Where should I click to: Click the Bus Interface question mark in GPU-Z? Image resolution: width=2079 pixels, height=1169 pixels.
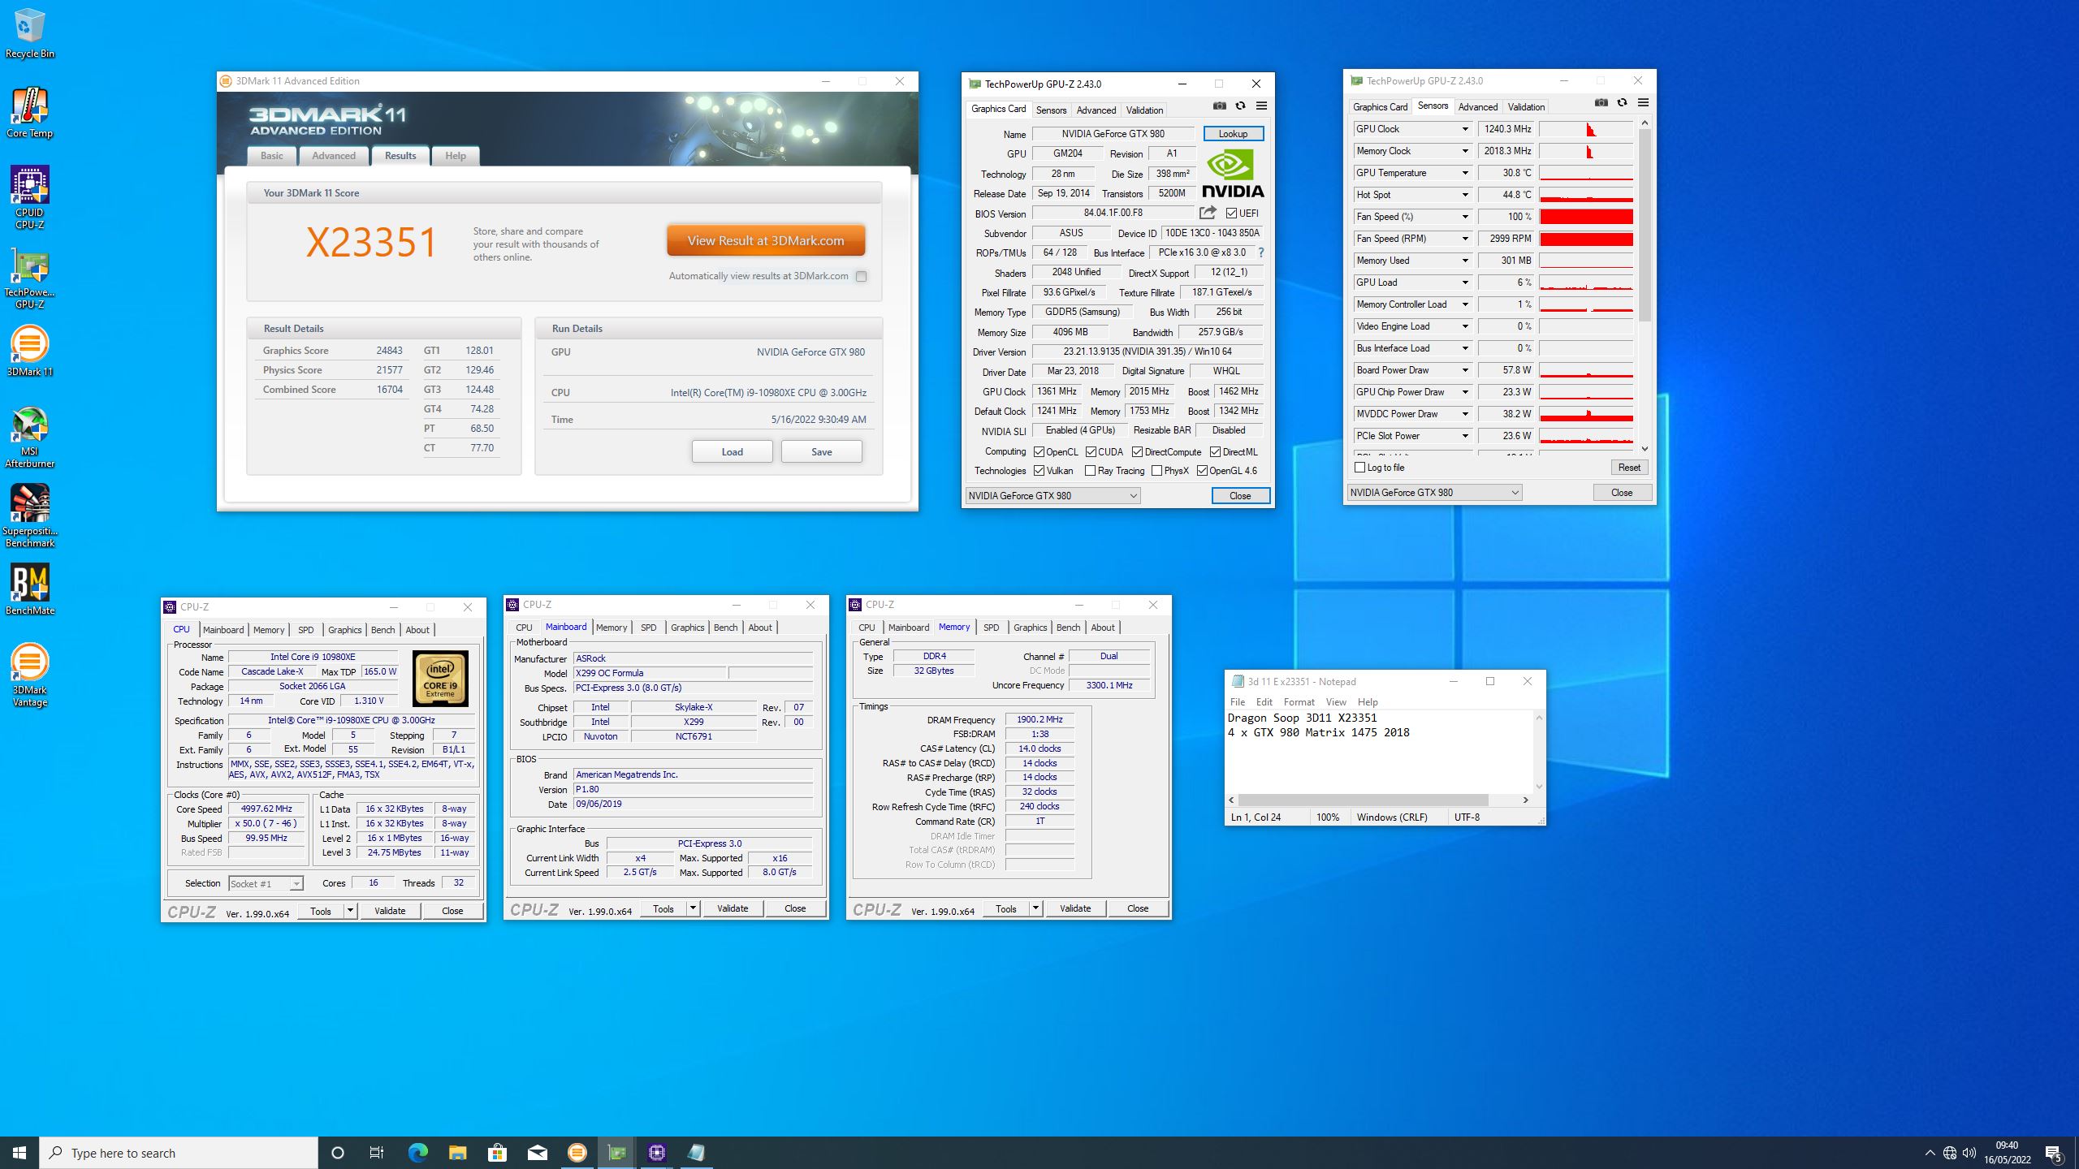[x=1261, y=252]
